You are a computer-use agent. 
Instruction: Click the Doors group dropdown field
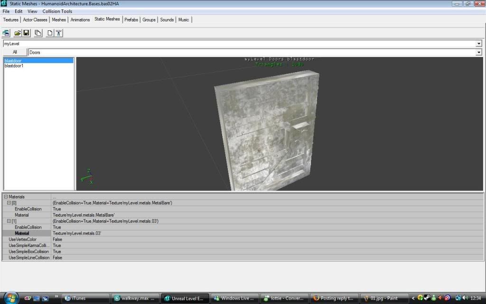tap(252, 52)
